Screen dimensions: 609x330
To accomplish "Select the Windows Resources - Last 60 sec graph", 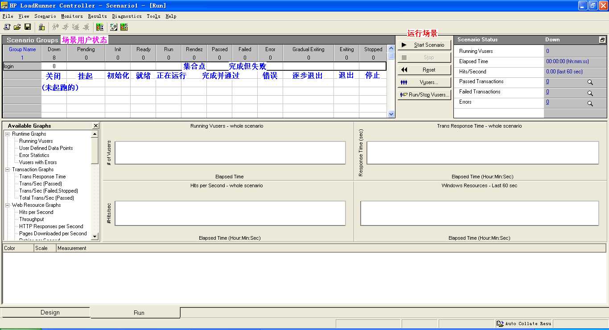I will tap(480, 212).
